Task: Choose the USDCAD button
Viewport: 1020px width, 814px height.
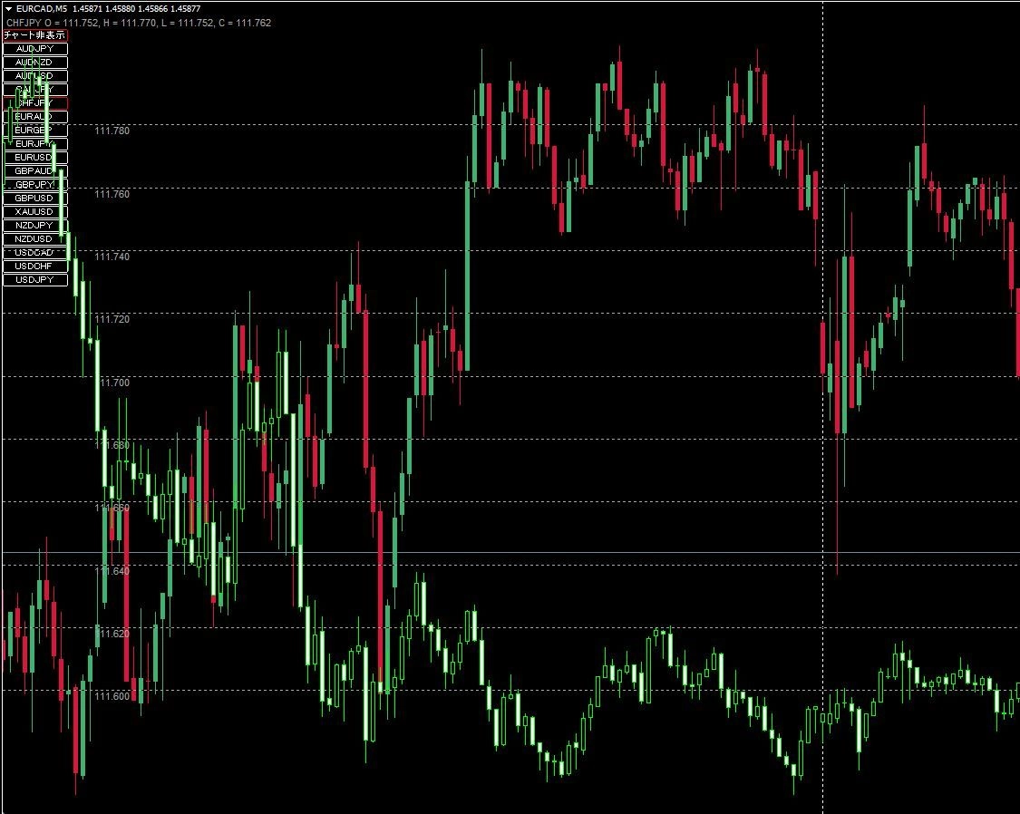Action: click(35, 252)
